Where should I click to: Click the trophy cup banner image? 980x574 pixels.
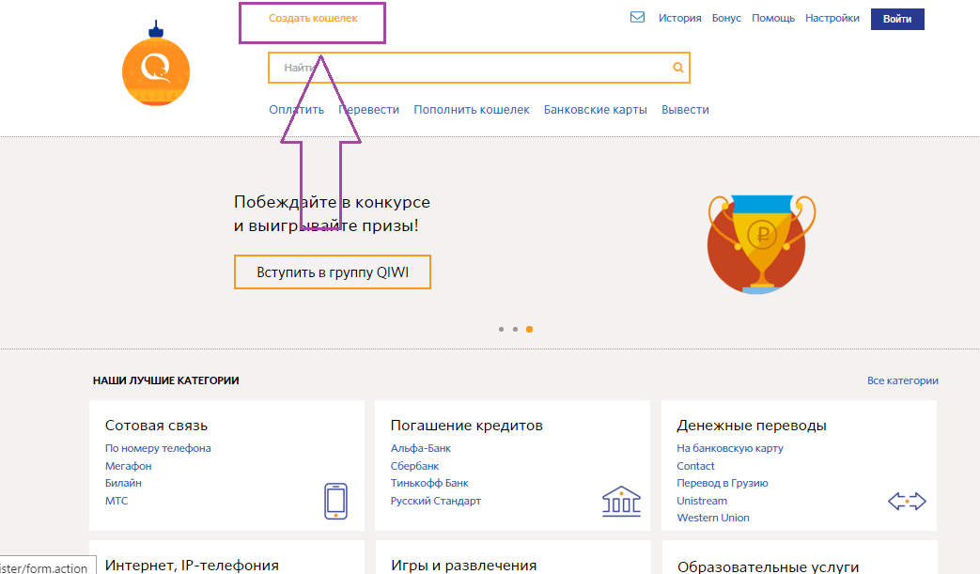coord(761,244)
